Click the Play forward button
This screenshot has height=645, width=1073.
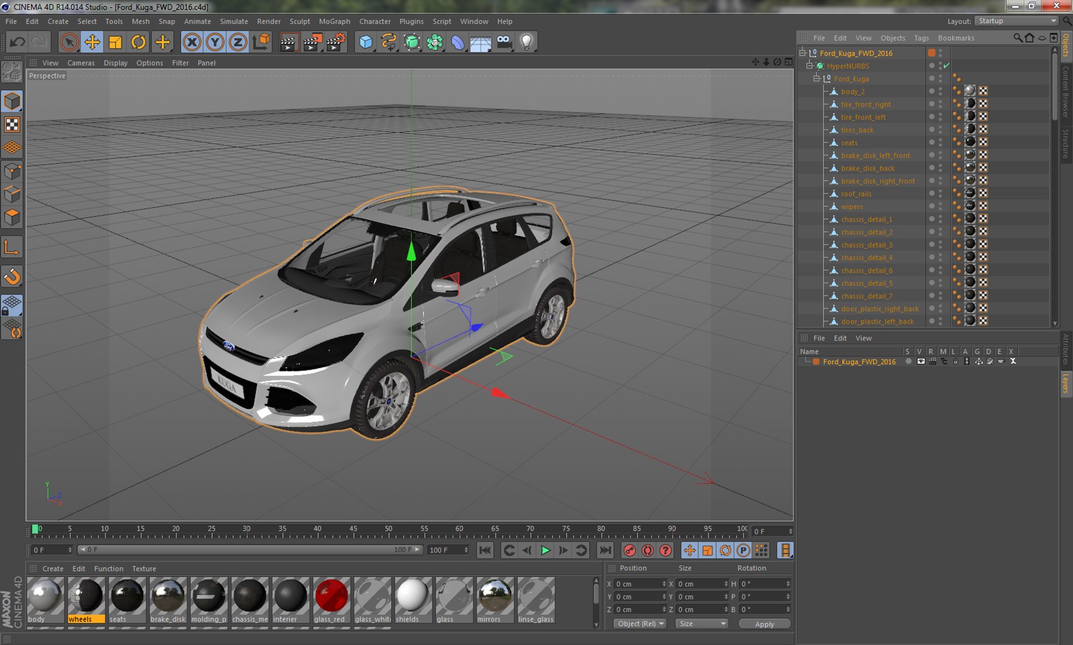tap(545, 550)
